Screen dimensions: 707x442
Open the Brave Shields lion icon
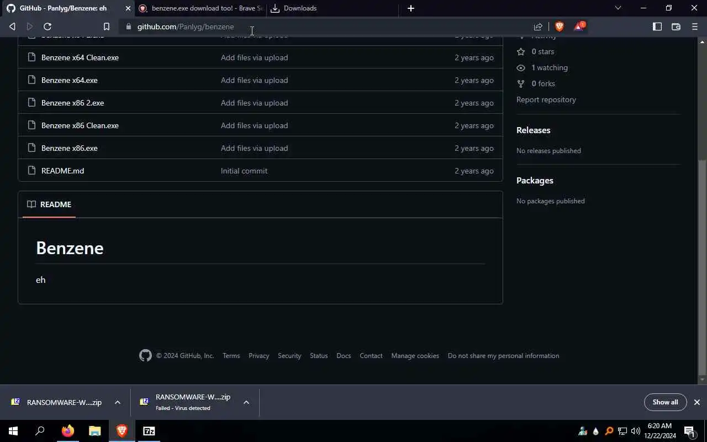pos(559,27)
